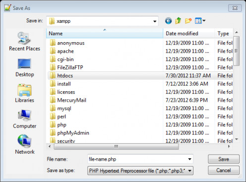
Task: Click the MercuryMail folder icon
Action: (53, 100)
